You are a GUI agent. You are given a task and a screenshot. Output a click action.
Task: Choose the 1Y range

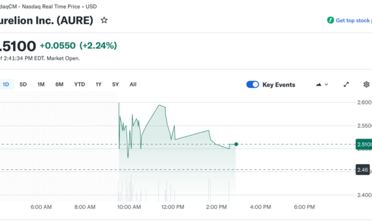tap(98, 84)
